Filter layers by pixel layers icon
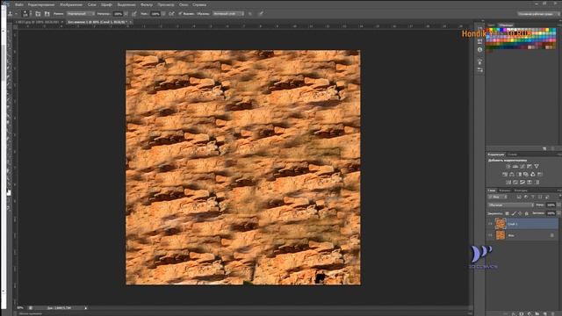The width and height of the screenshot is (562, 316). 519,197
